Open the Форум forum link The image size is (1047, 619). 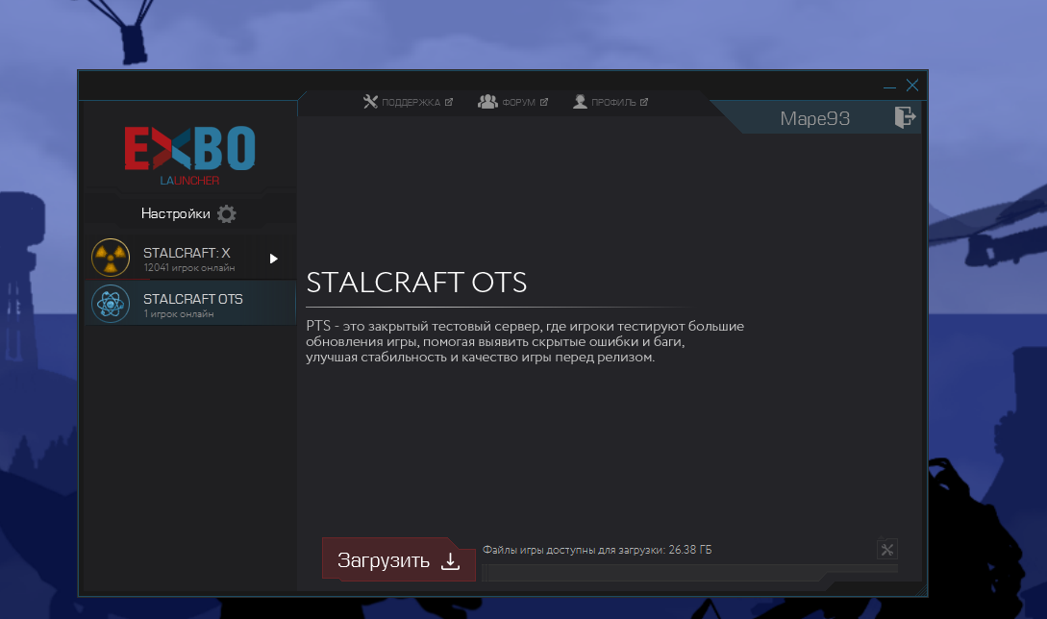(512, 102)
